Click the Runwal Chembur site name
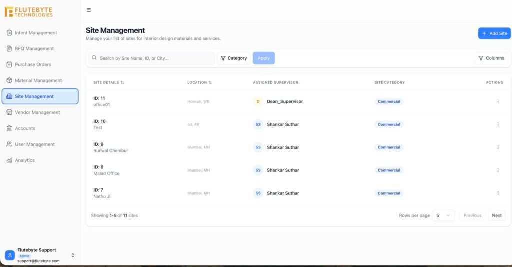 click(x=111, y=151)
